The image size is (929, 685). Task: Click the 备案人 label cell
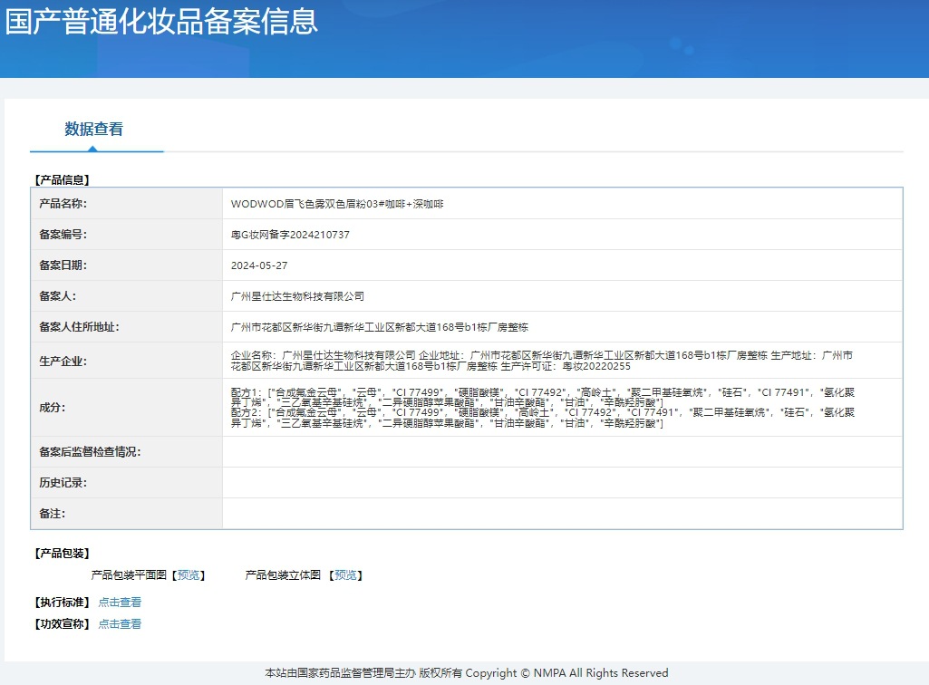(127, 296)
